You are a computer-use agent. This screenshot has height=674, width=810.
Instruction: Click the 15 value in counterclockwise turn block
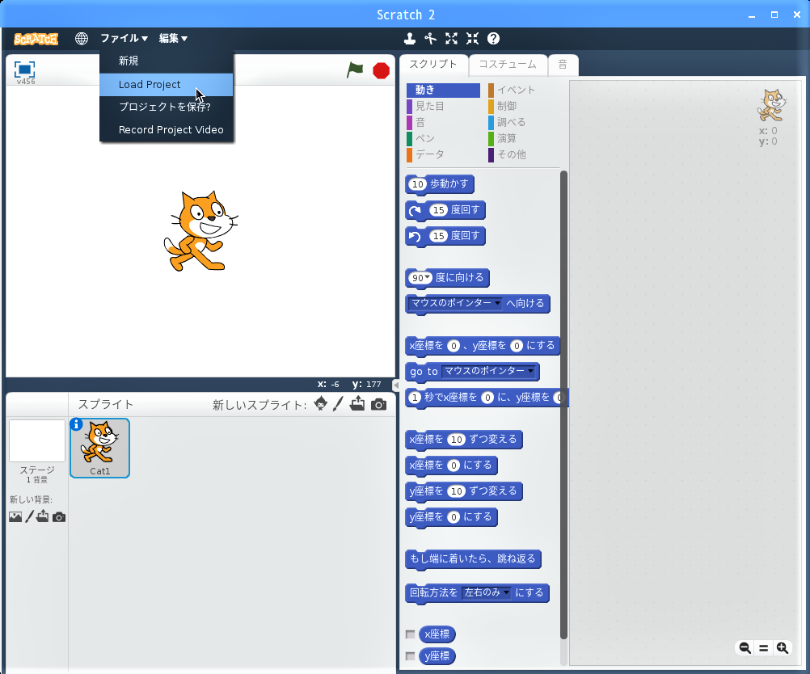coord(439,236)
